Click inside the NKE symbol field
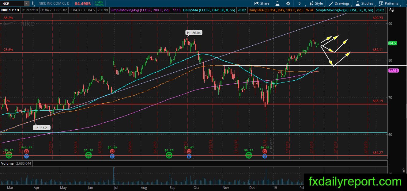407x191 pixels. point(12,3)
